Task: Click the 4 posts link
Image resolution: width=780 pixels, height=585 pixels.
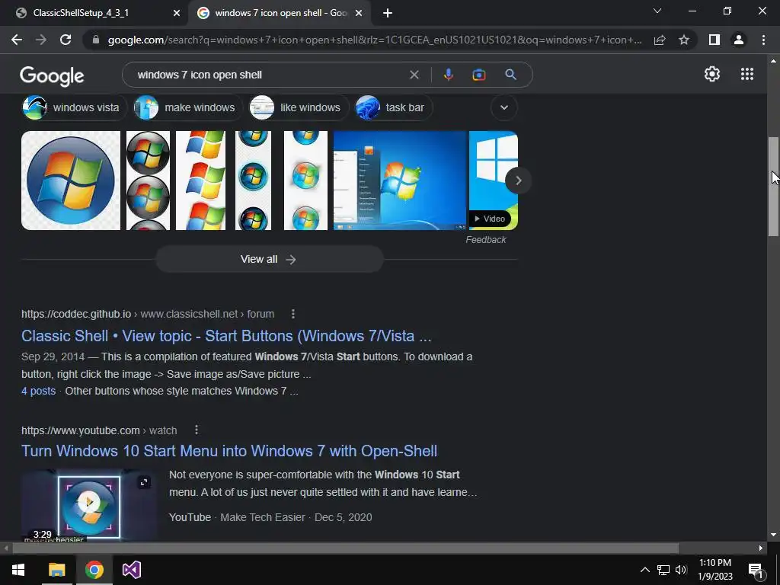Action: (38, 391)
